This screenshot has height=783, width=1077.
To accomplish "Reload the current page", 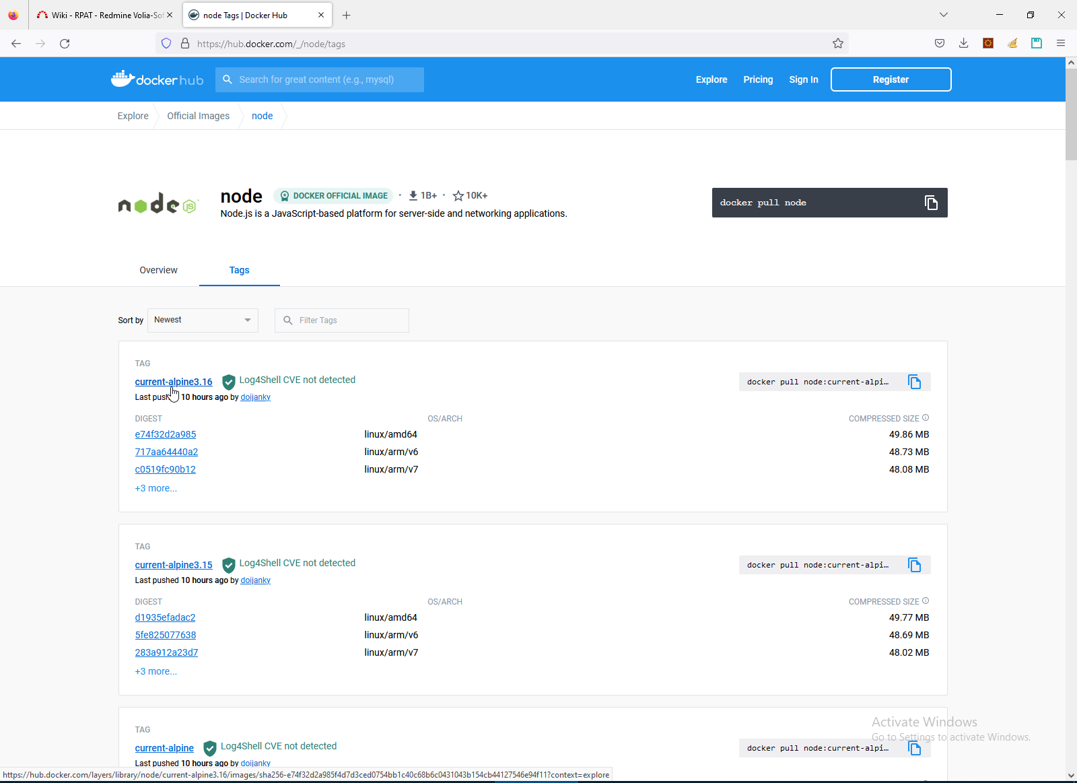I will (65, 44).
